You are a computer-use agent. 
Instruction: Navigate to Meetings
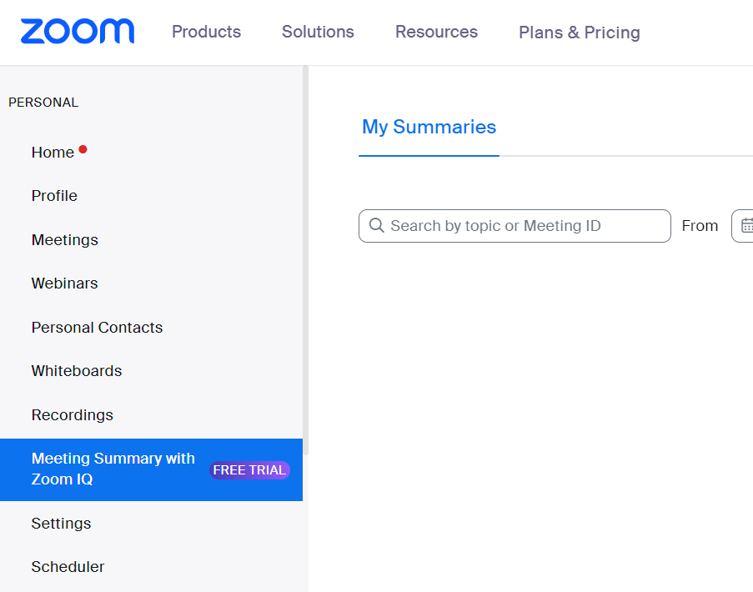64,239
